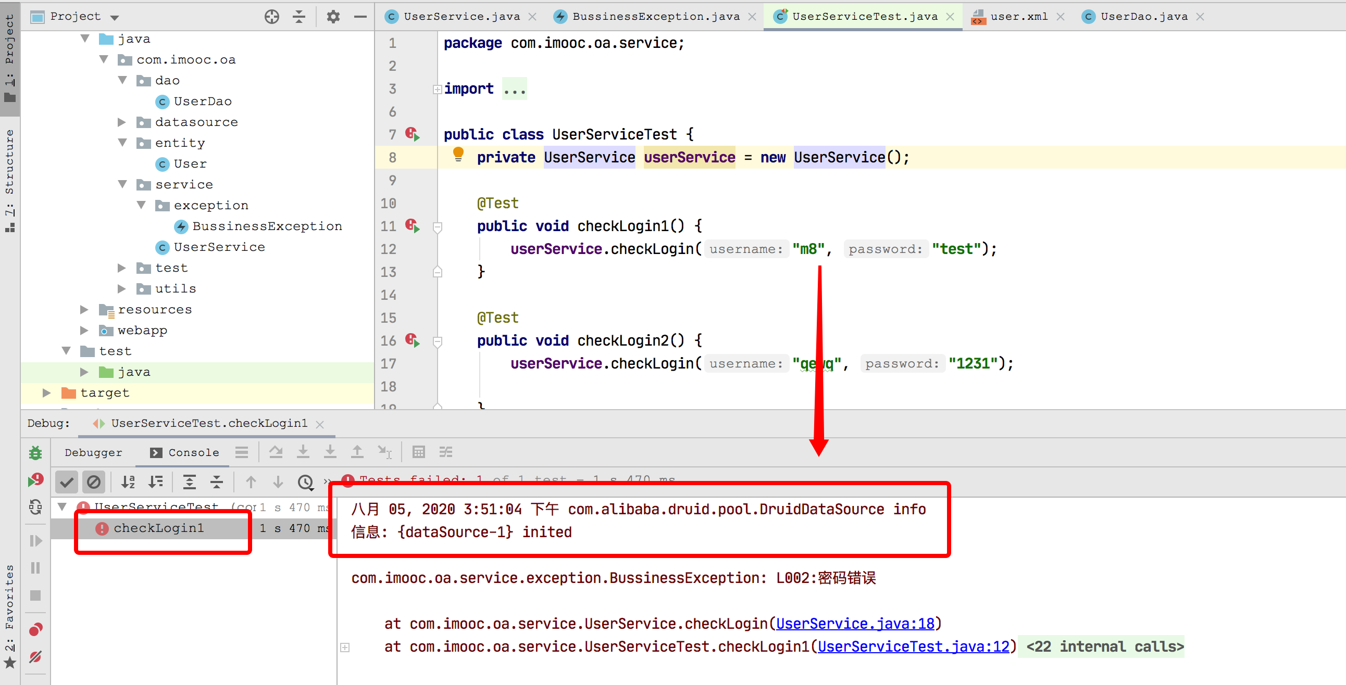Expand all test results
Image resolution: width=1346 pixels, height=685 pixels.
(190, 482)
